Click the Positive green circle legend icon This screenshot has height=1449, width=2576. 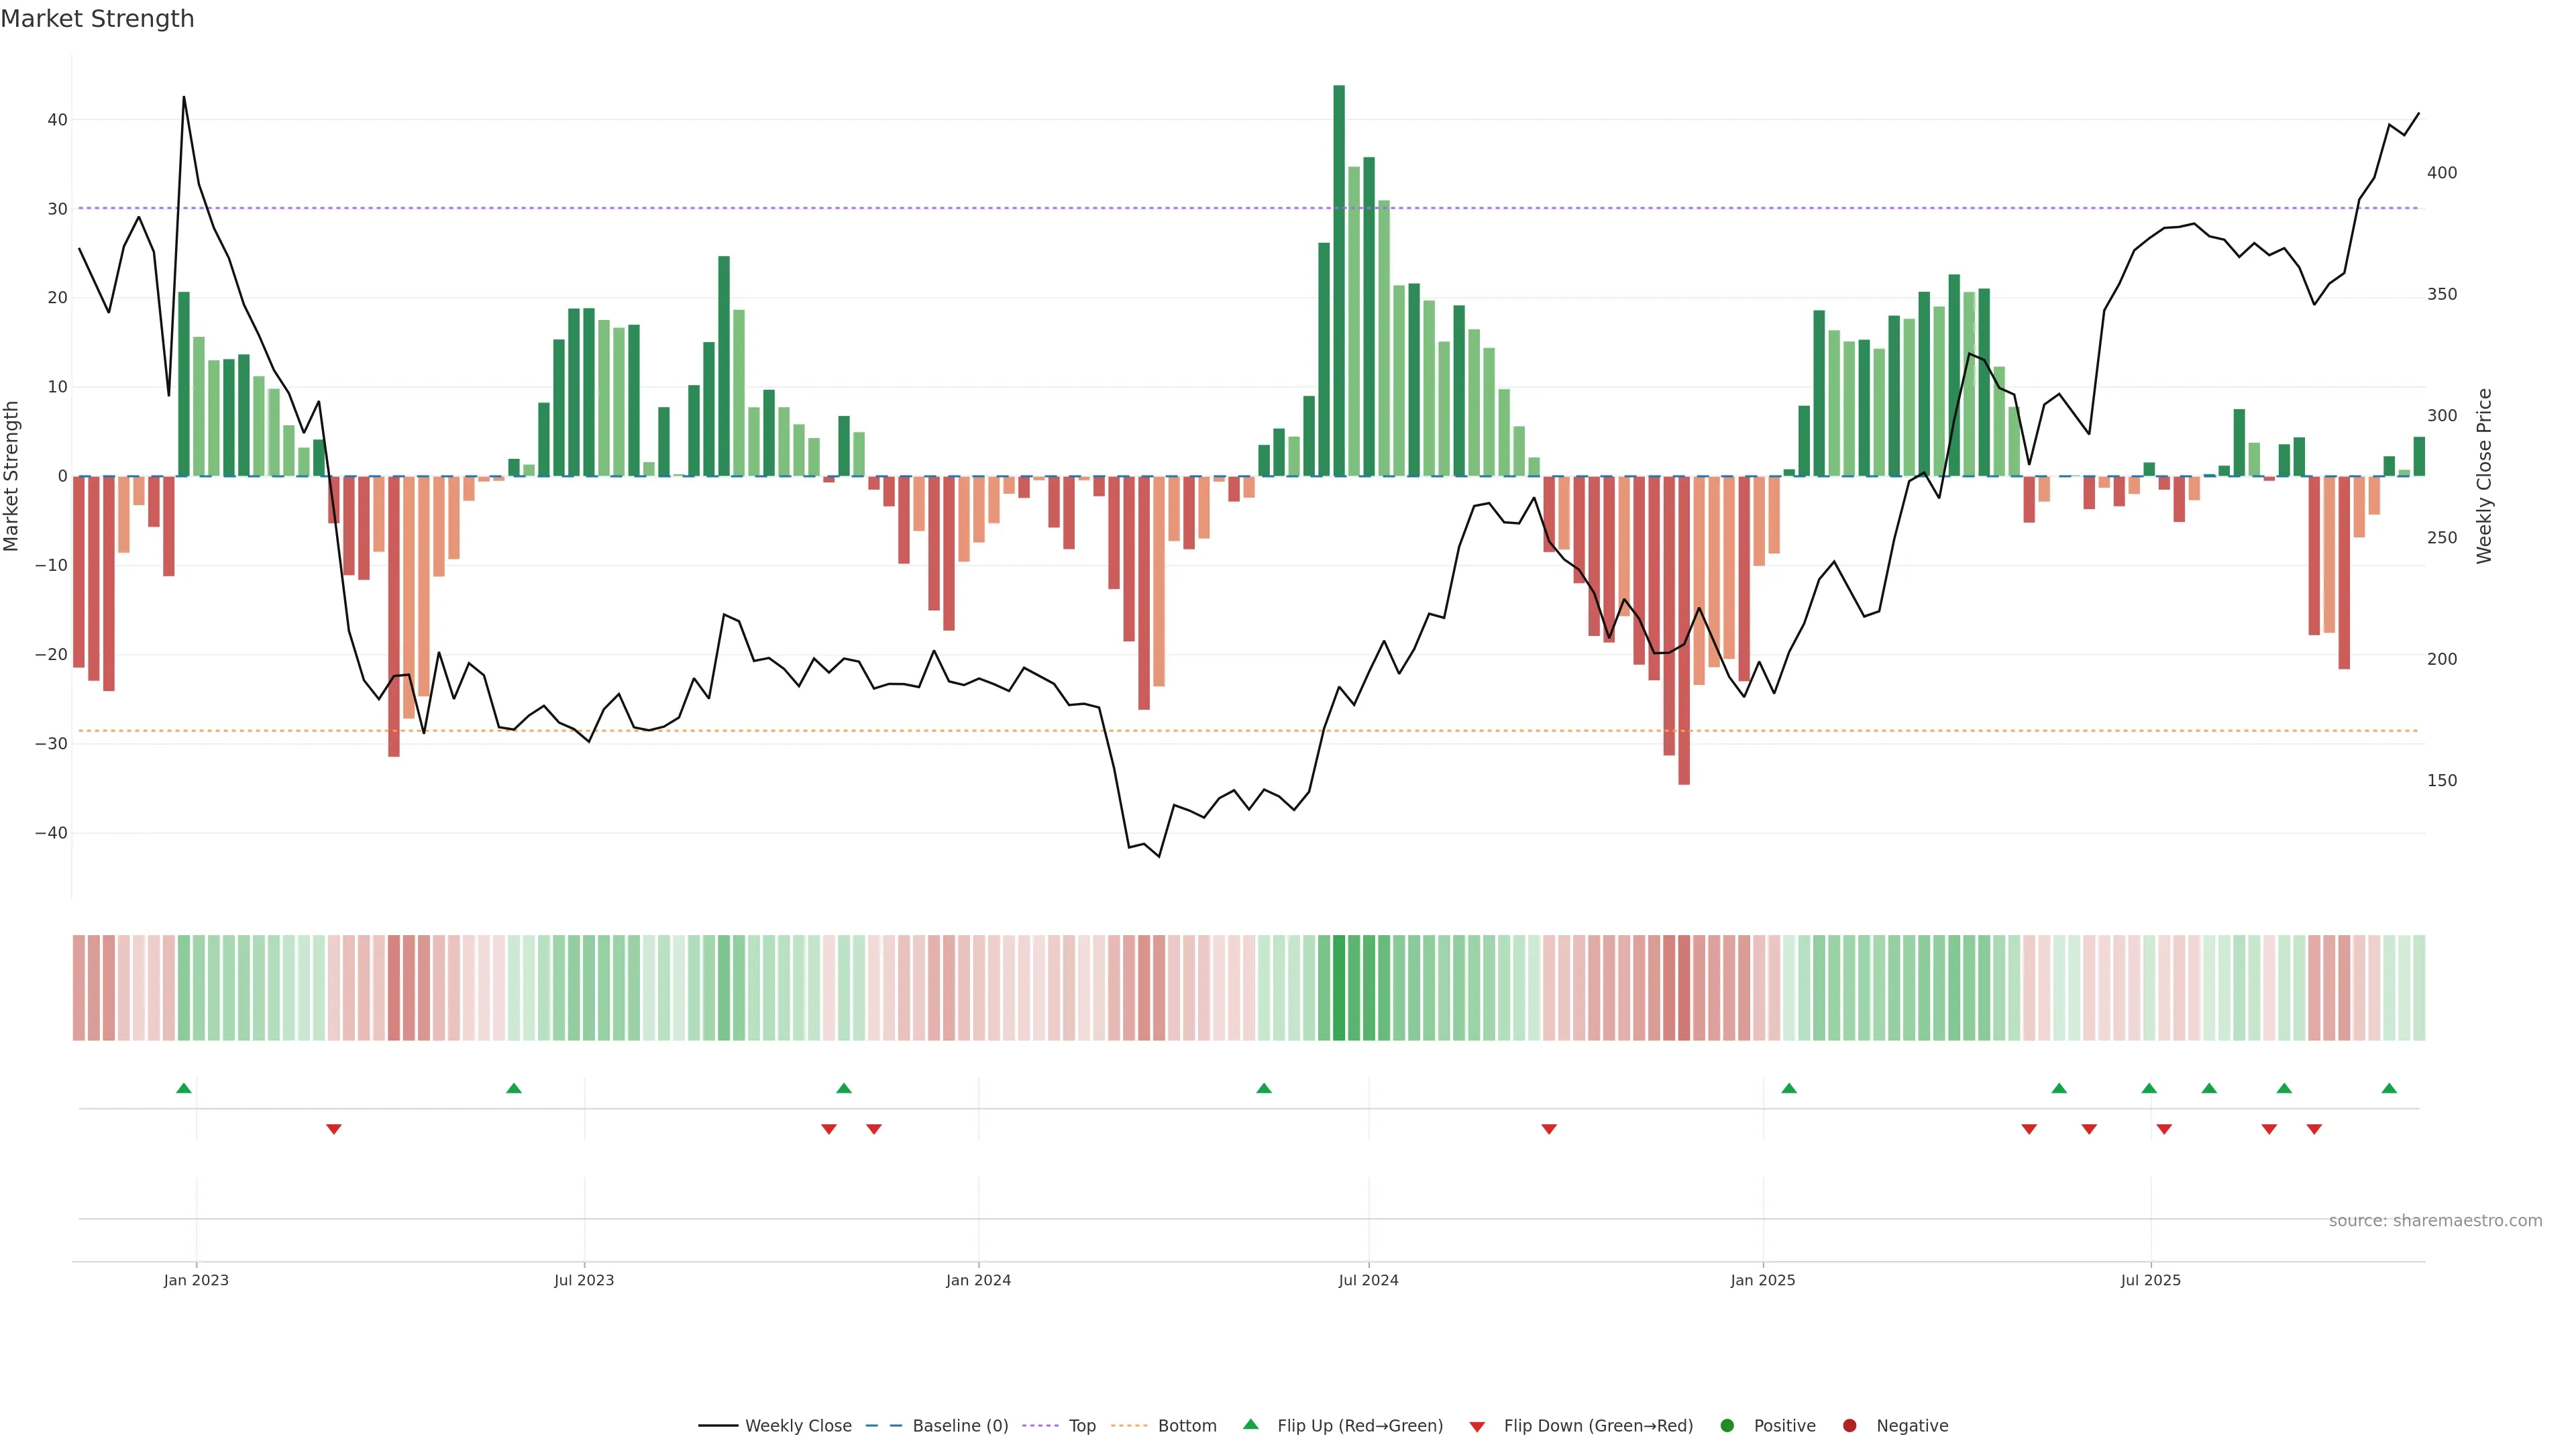pos(1727,1426)
